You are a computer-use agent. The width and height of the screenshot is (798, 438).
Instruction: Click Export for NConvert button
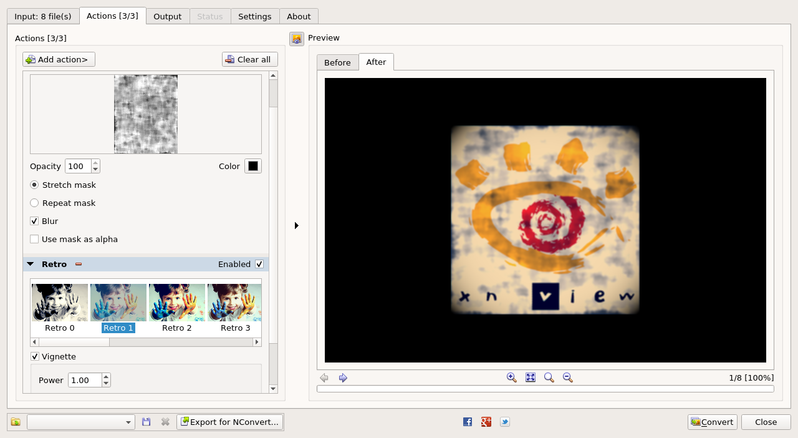(229, 422)
